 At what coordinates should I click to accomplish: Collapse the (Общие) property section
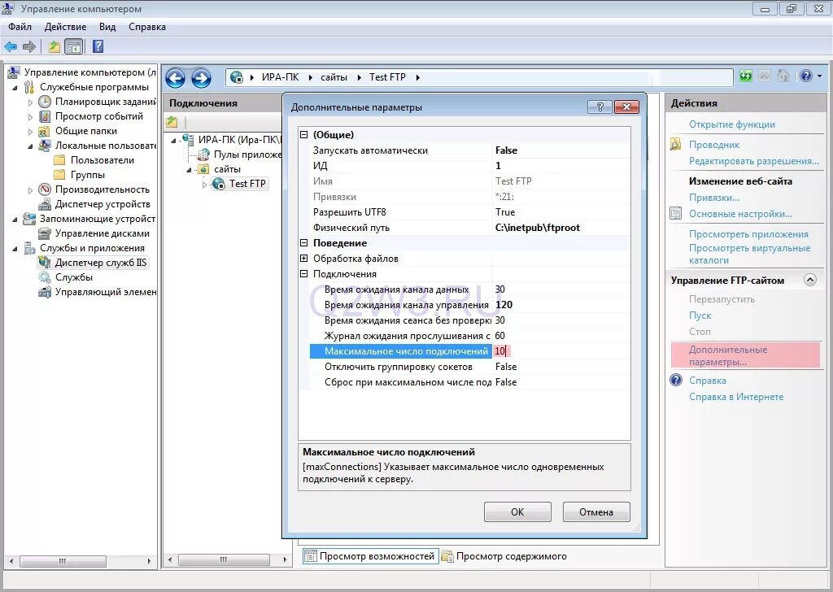point(304,135)
